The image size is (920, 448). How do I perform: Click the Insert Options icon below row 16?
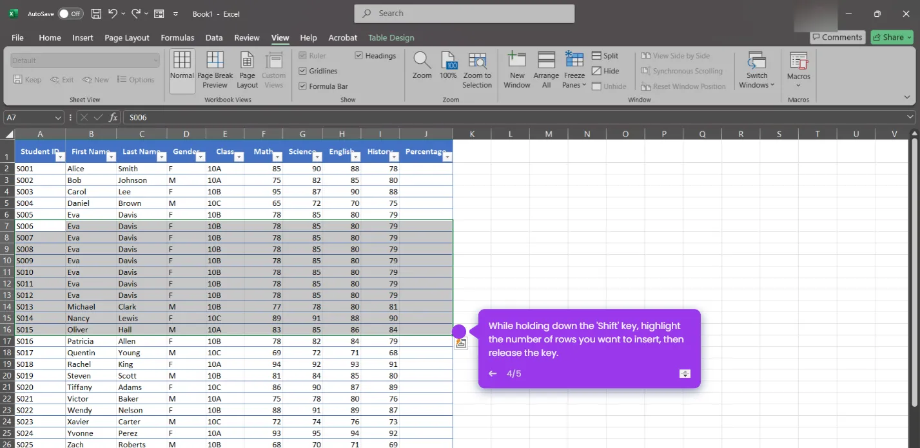pos(461,343)
